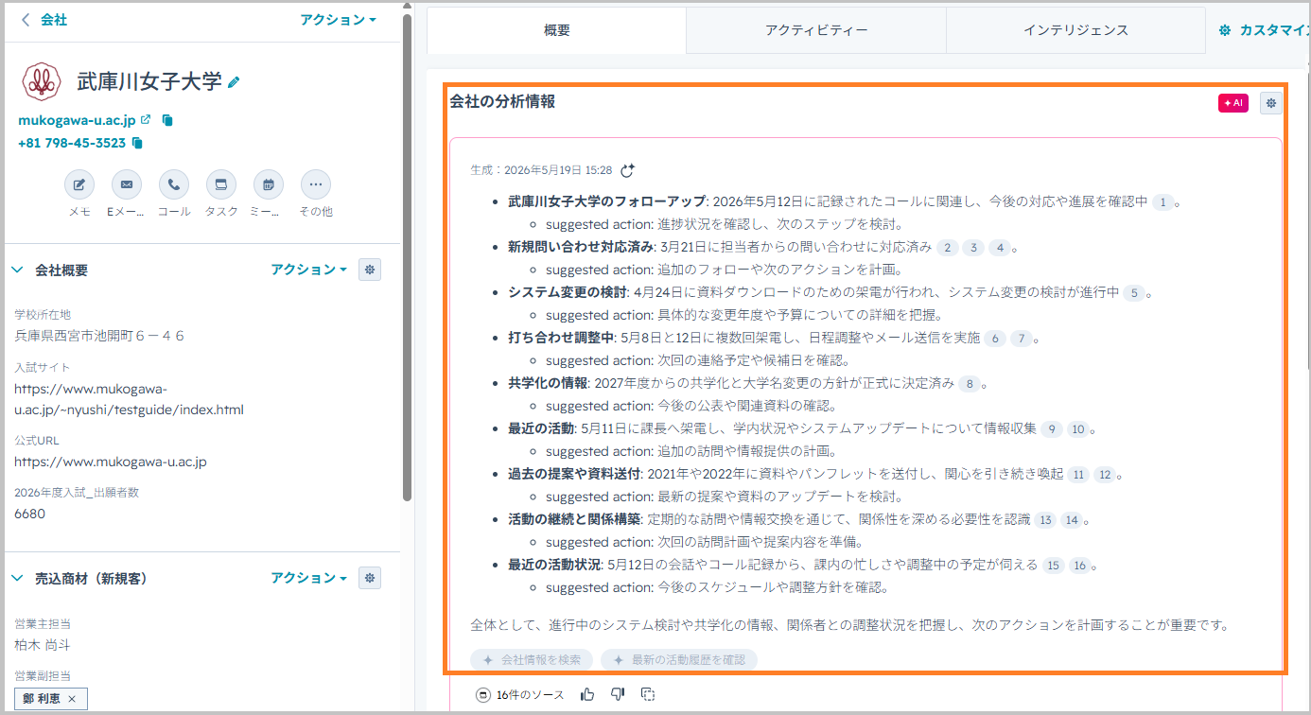This screenshot has width=1311, height=715.
Task: Open その他 more actions icon
Action: pyautogui.click(x=316, y=184)
